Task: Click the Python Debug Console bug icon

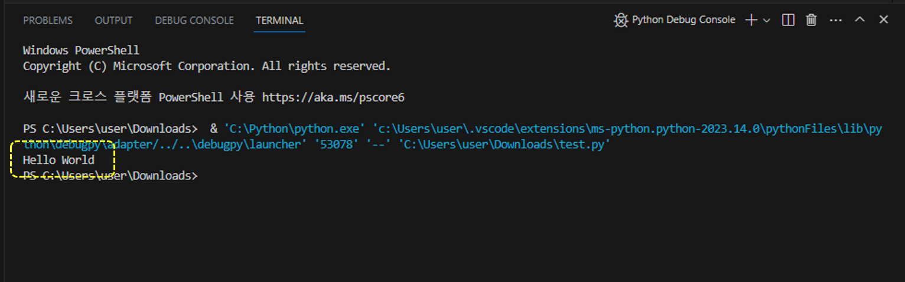Action: click(x=620, y=20)
